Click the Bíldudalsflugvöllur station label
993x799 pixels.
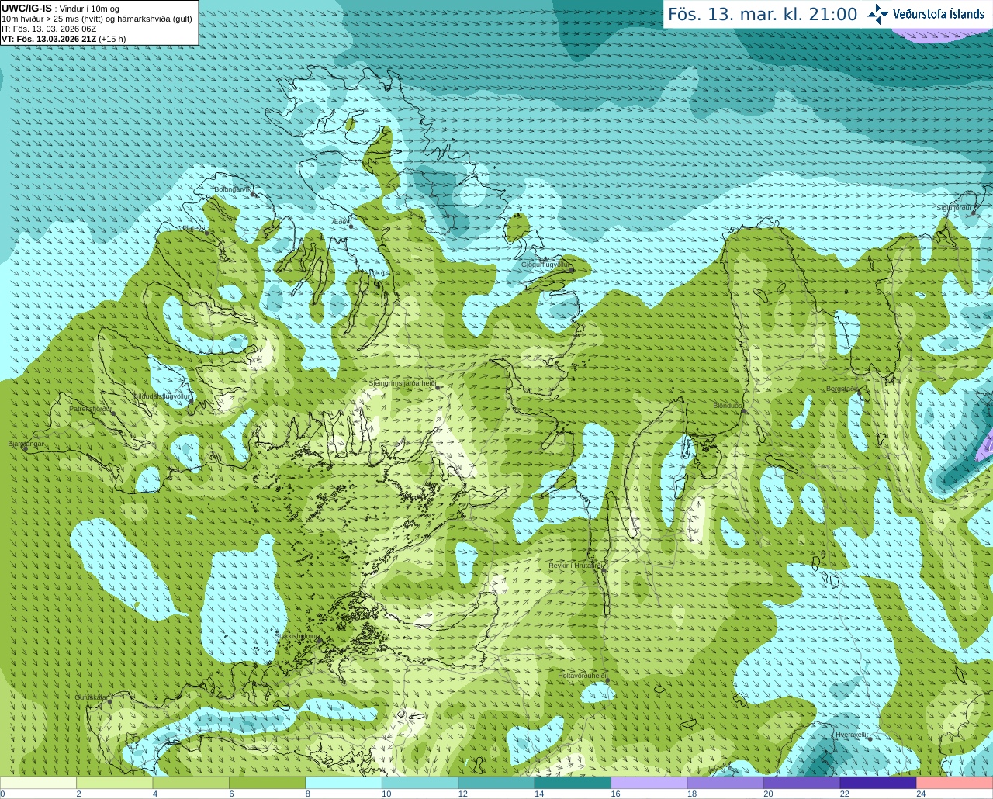tap(161, 396)
